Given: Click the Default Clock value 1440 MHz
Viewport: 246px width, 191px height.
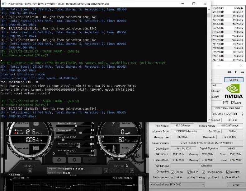Looking at the screenshot, I should click(178, 160).
